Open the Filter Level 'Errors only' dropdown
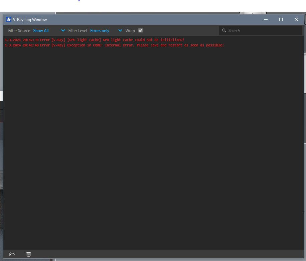 click(x=106, y=31)
